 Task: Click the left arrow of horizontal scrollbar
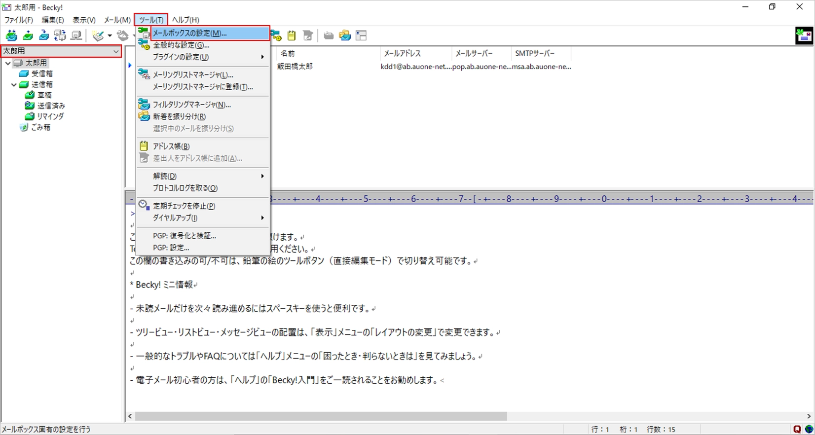130,416
